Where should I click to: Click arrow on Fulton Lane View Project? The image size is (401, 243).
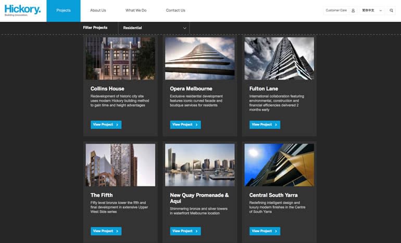pos(276,125)
